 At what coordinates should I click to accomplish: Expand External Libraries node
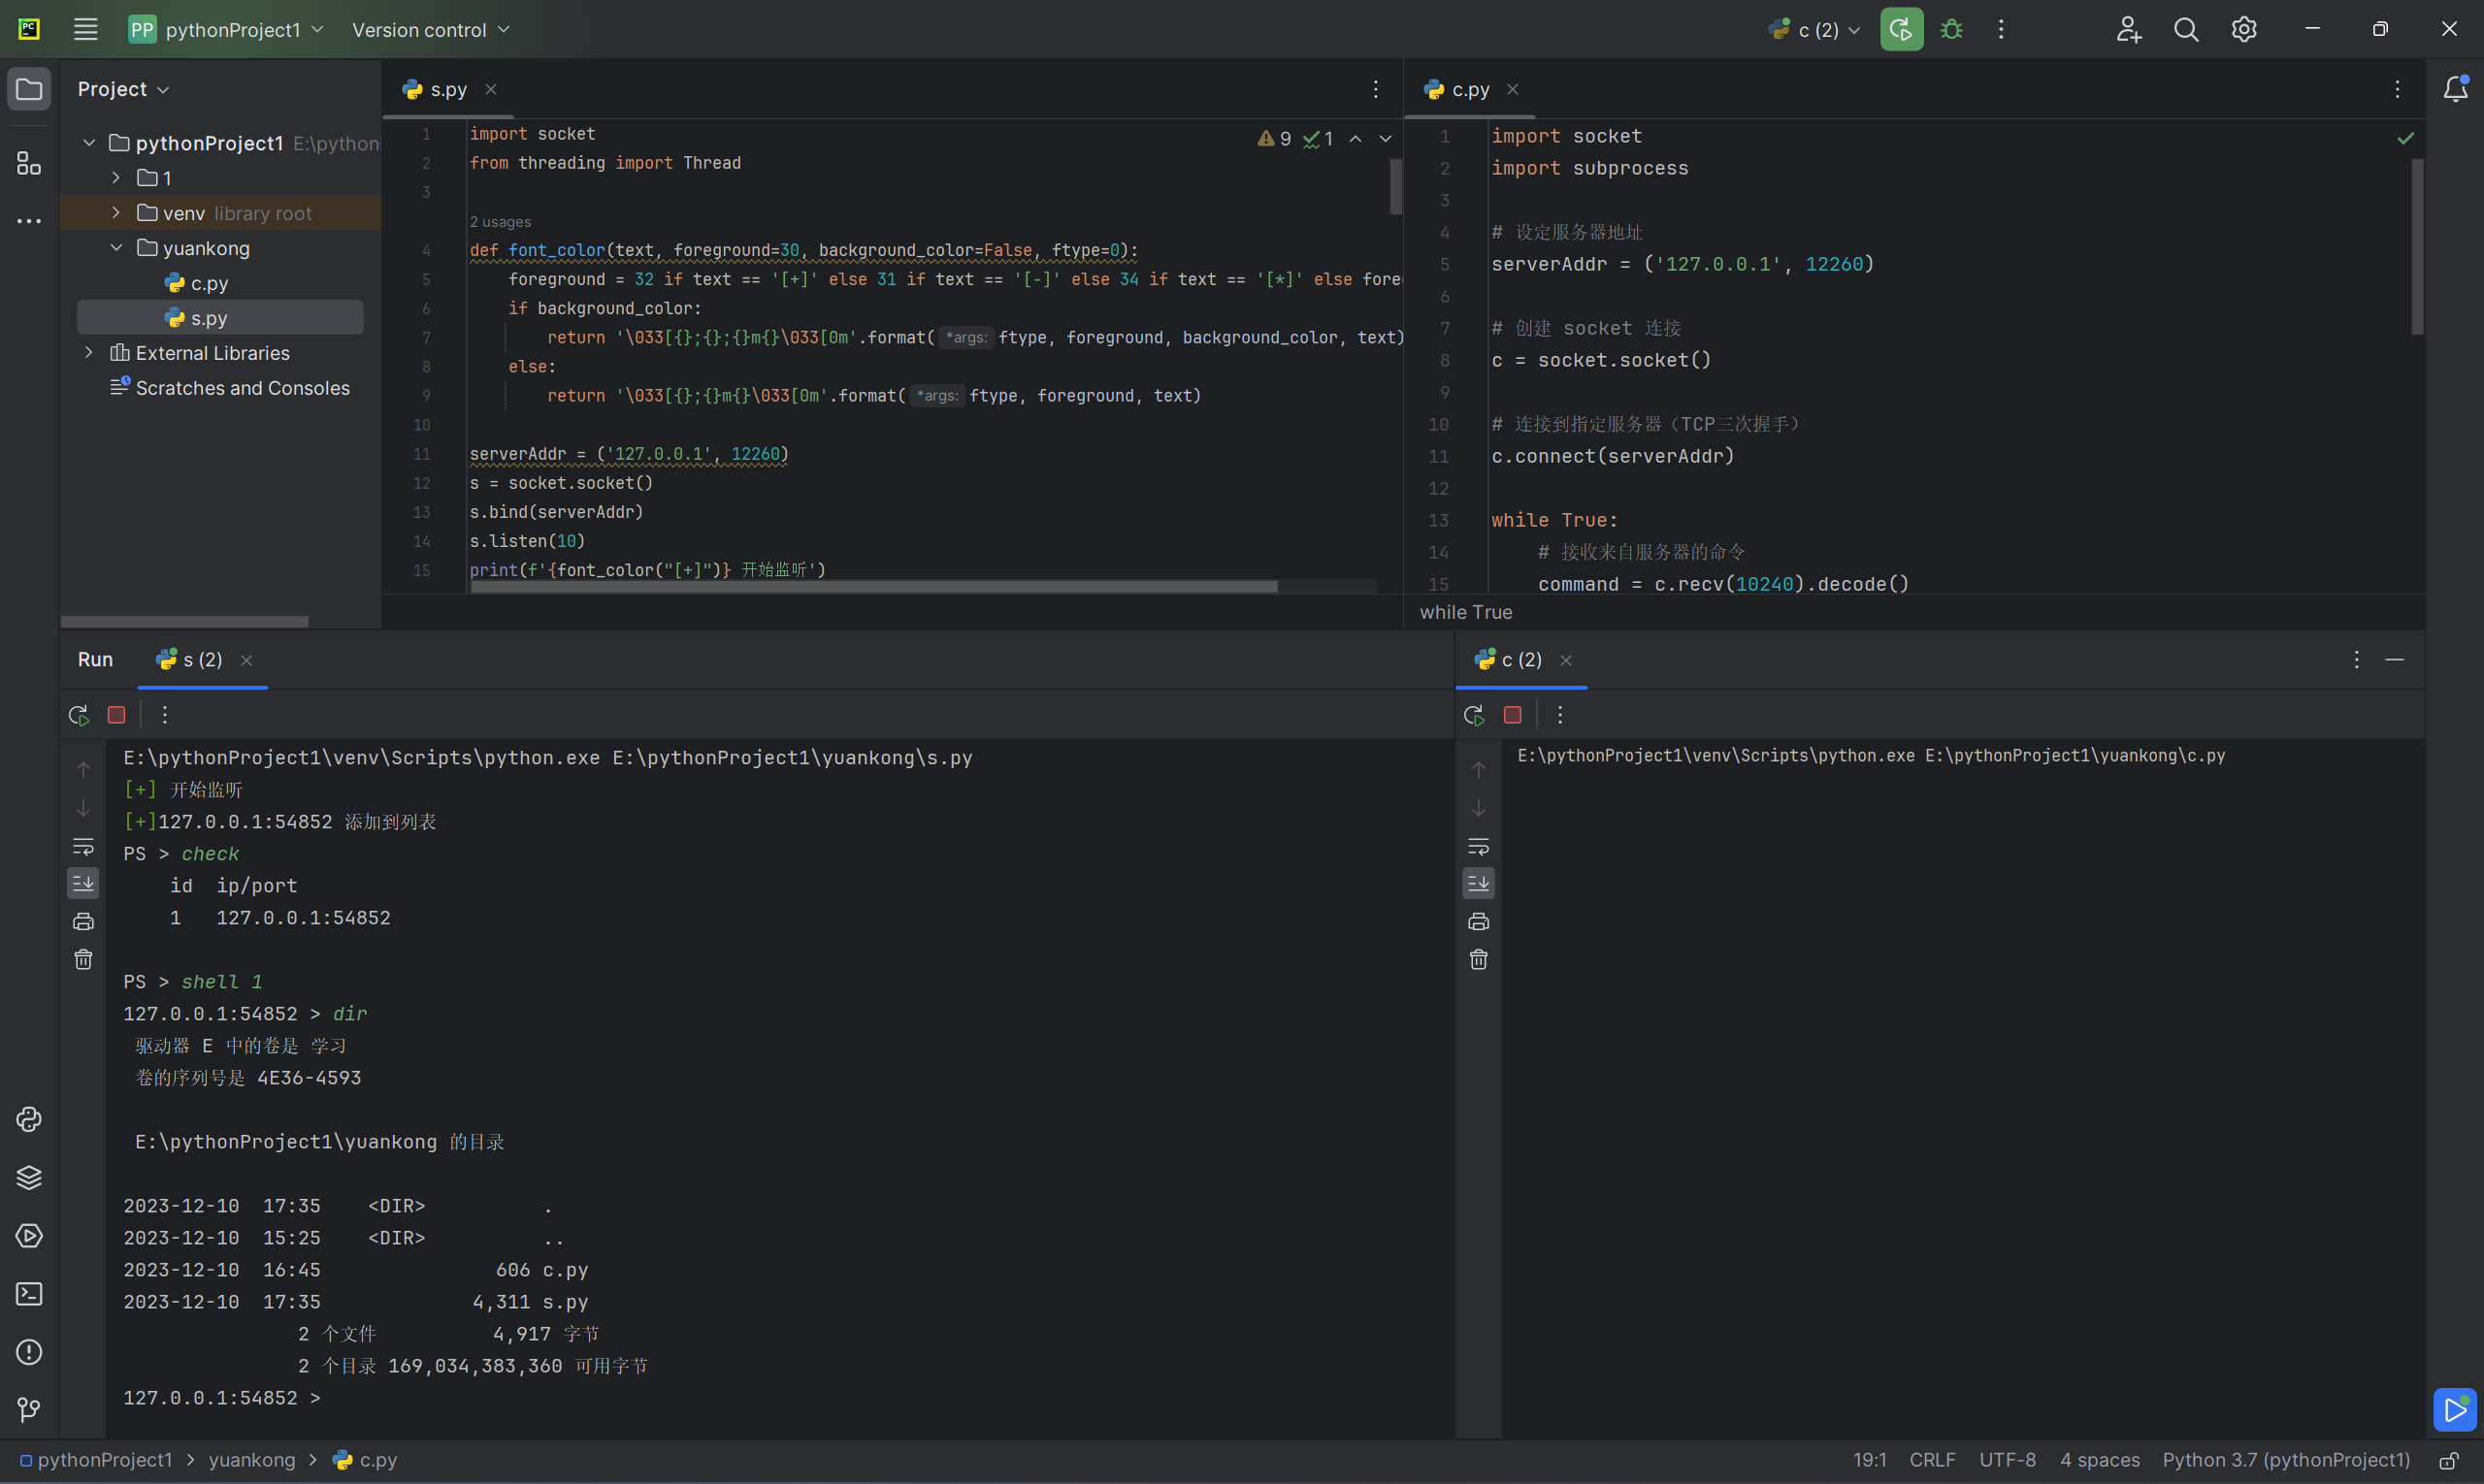[89, 353]
